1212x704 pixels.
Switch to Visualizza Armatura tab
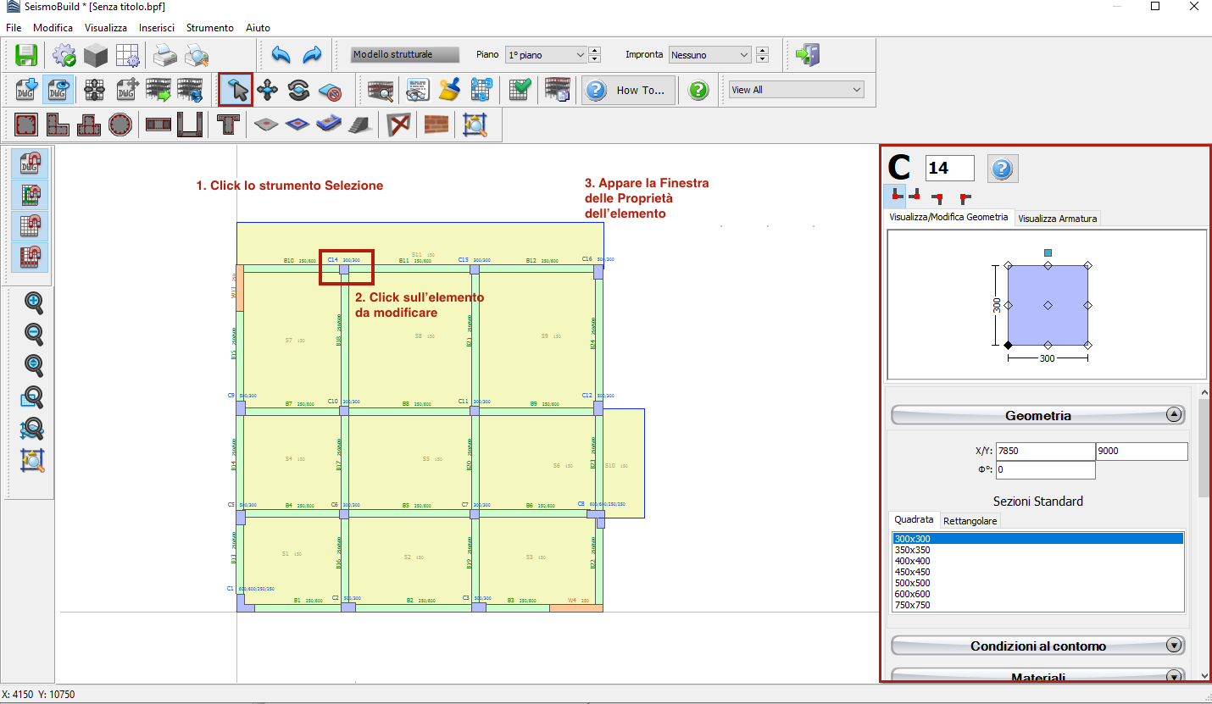(x=1057, y=219)
